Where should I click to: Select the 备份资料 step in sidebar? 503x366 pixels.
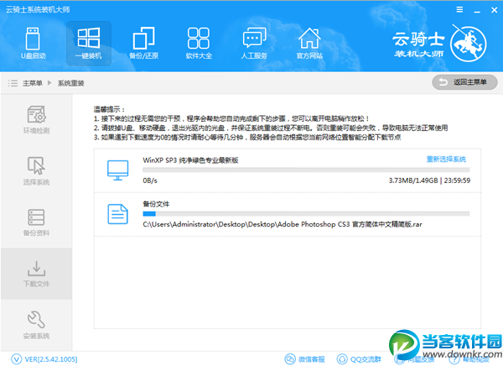[36, 222]
